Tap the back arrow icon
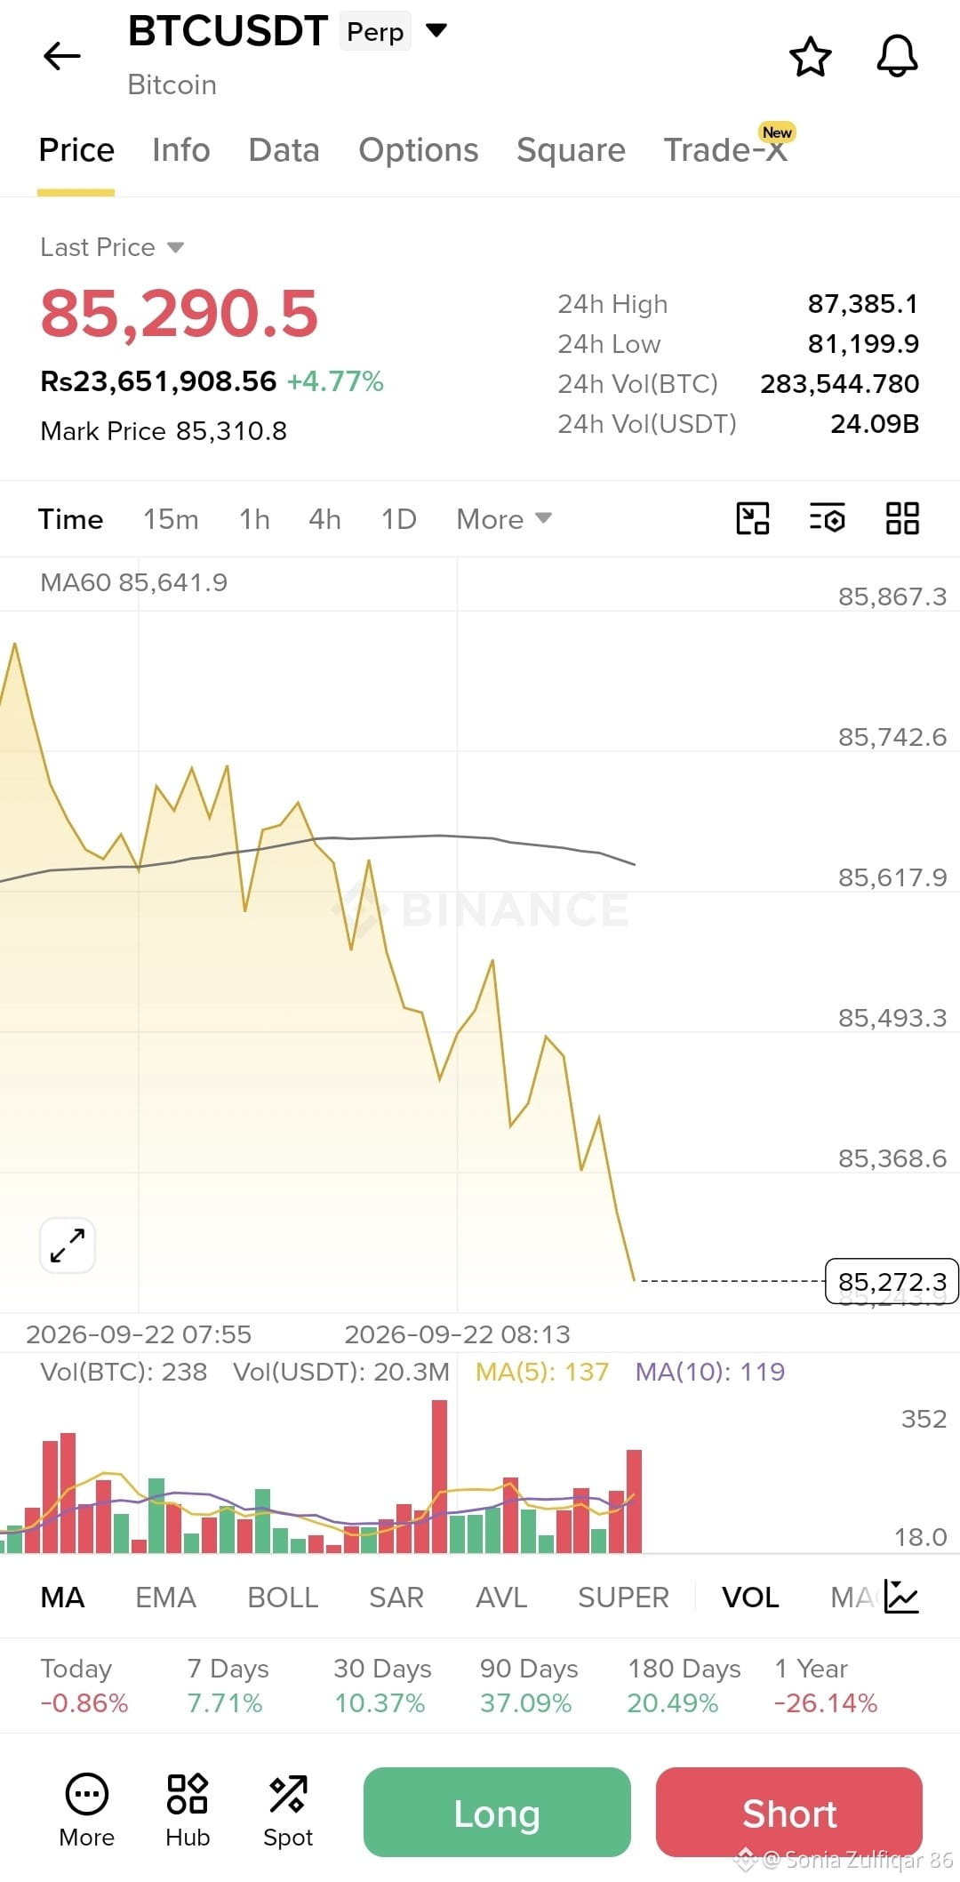 (x=61, y=56)
